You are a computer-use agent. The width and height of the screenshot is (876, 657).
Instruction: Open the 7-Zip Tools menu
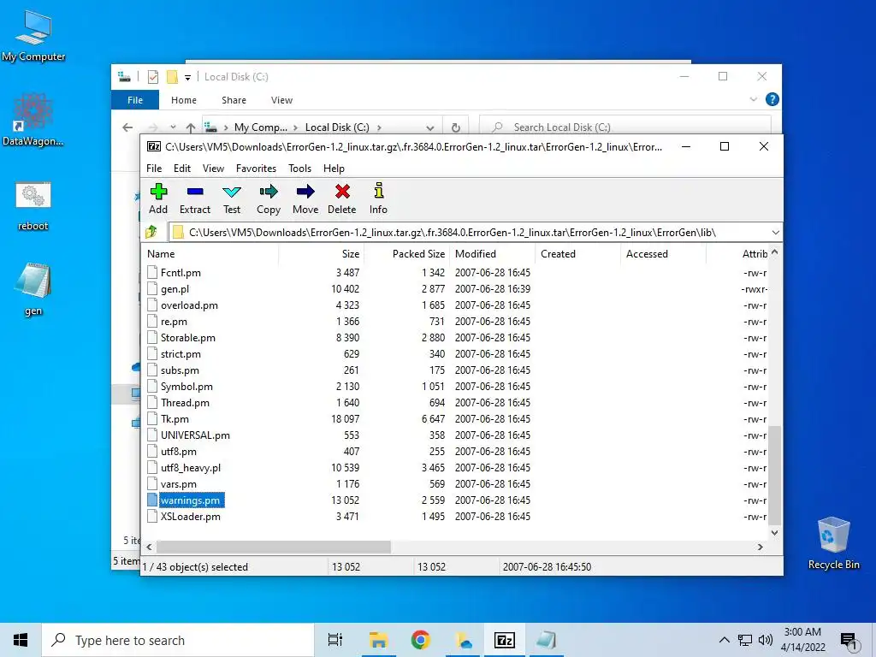click(x=299, y=169)
